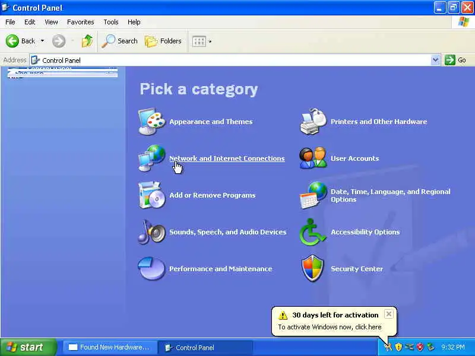This screenshot has width=475, height=356.
Task: Click the Network and Internet Connections link
Action: pos(227,158)
